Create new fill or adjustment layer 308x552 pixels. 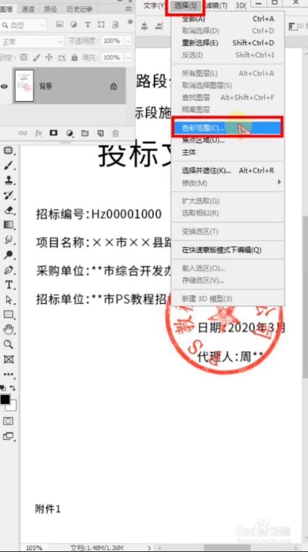[x=70, y=133]
